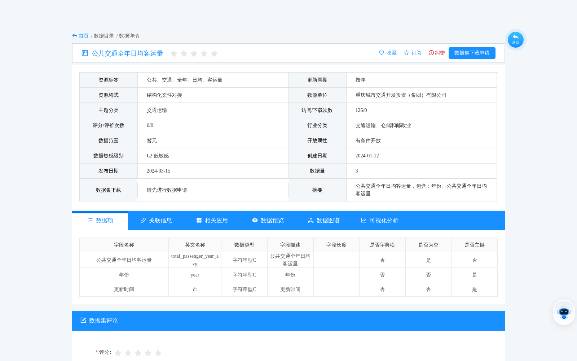Click the dt English name cell

[195, 290]
